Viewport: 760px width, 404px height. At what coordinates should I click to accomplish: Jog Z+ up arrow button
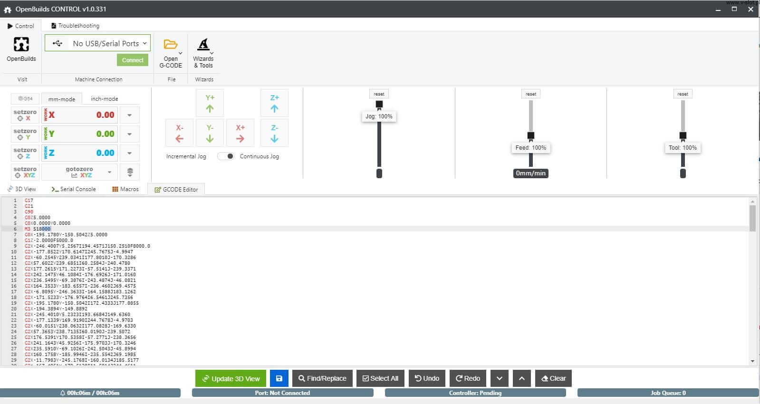(274, 103)
